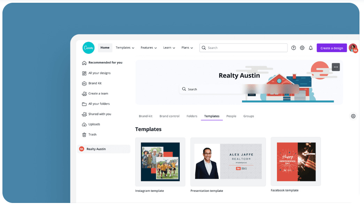Click the Templates section heading
Image resolution: width=364 pixels, height=212 pixels.
tap(148, 129)
